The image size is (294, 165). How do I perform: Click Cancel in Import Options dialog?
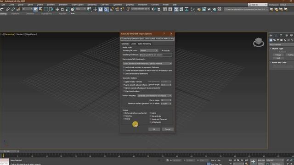(168, 129)
